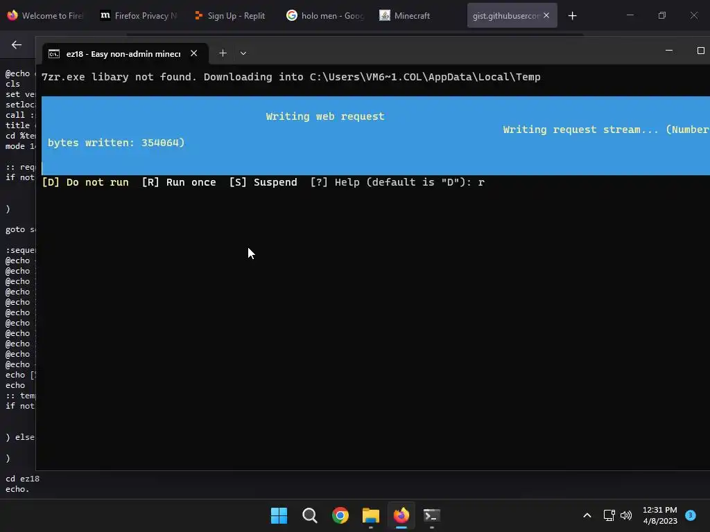Click the ') else' line in Firefox page

pos(20,437)
